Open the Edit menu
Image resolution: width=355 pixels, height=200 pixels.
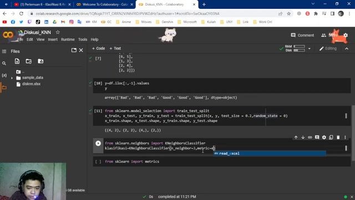[x=29, y=39]
